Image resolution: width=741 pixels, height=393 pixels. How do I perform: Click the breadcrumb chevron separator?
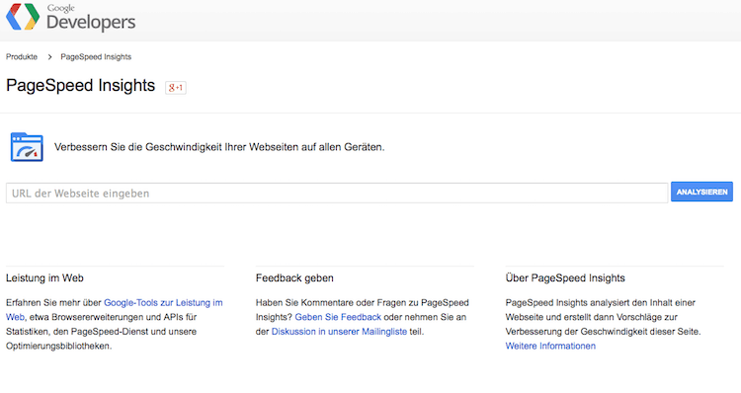click(49, 56)
